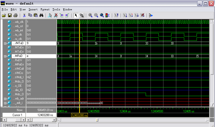
Task: Open the View menu
Action: tap(23, 9)
